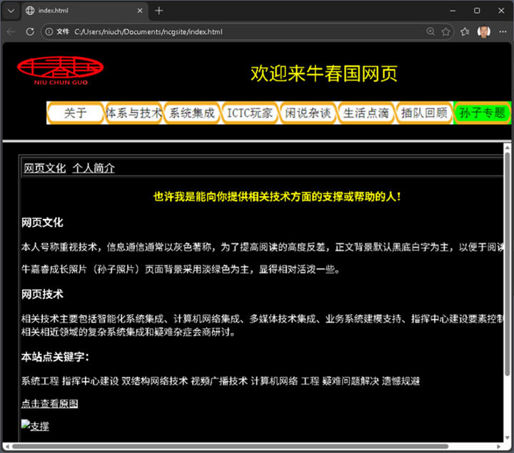Open the favorites list icon
This screenshot has height=453, width=514.
coord(465,32)
